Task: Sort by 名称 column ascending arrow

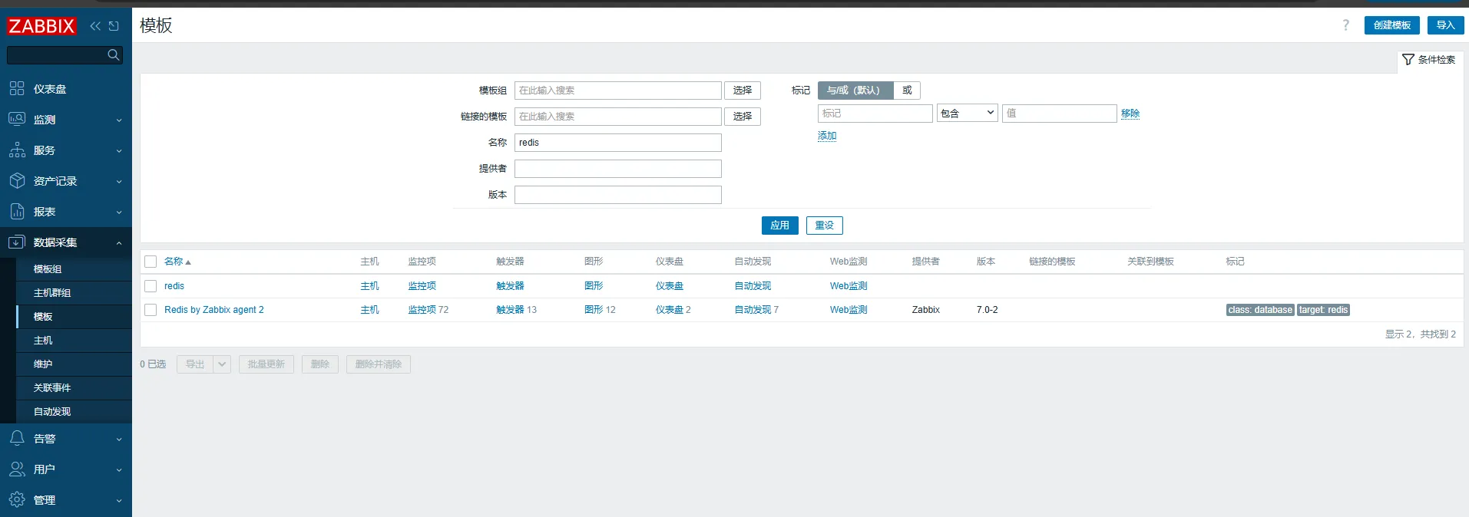Action: coord(188,262)
